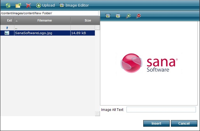Image resolution: width=200 pixels, height=131 pixels.
Task: Click the actual size preview icon
Action: 118,16
